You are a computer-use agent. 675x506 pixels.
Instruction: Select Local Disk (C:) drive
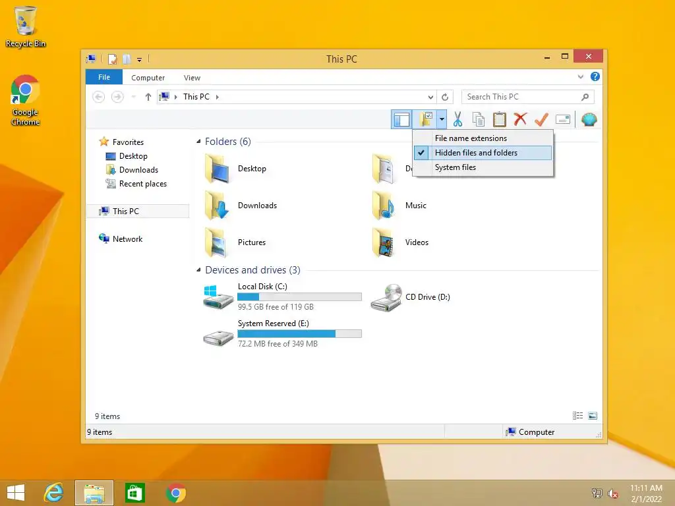(282, 297)
